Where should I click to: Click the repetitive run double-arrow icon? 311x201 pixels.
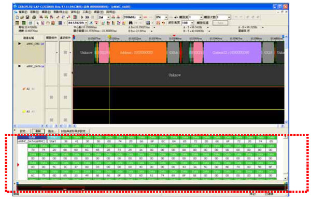87,17
